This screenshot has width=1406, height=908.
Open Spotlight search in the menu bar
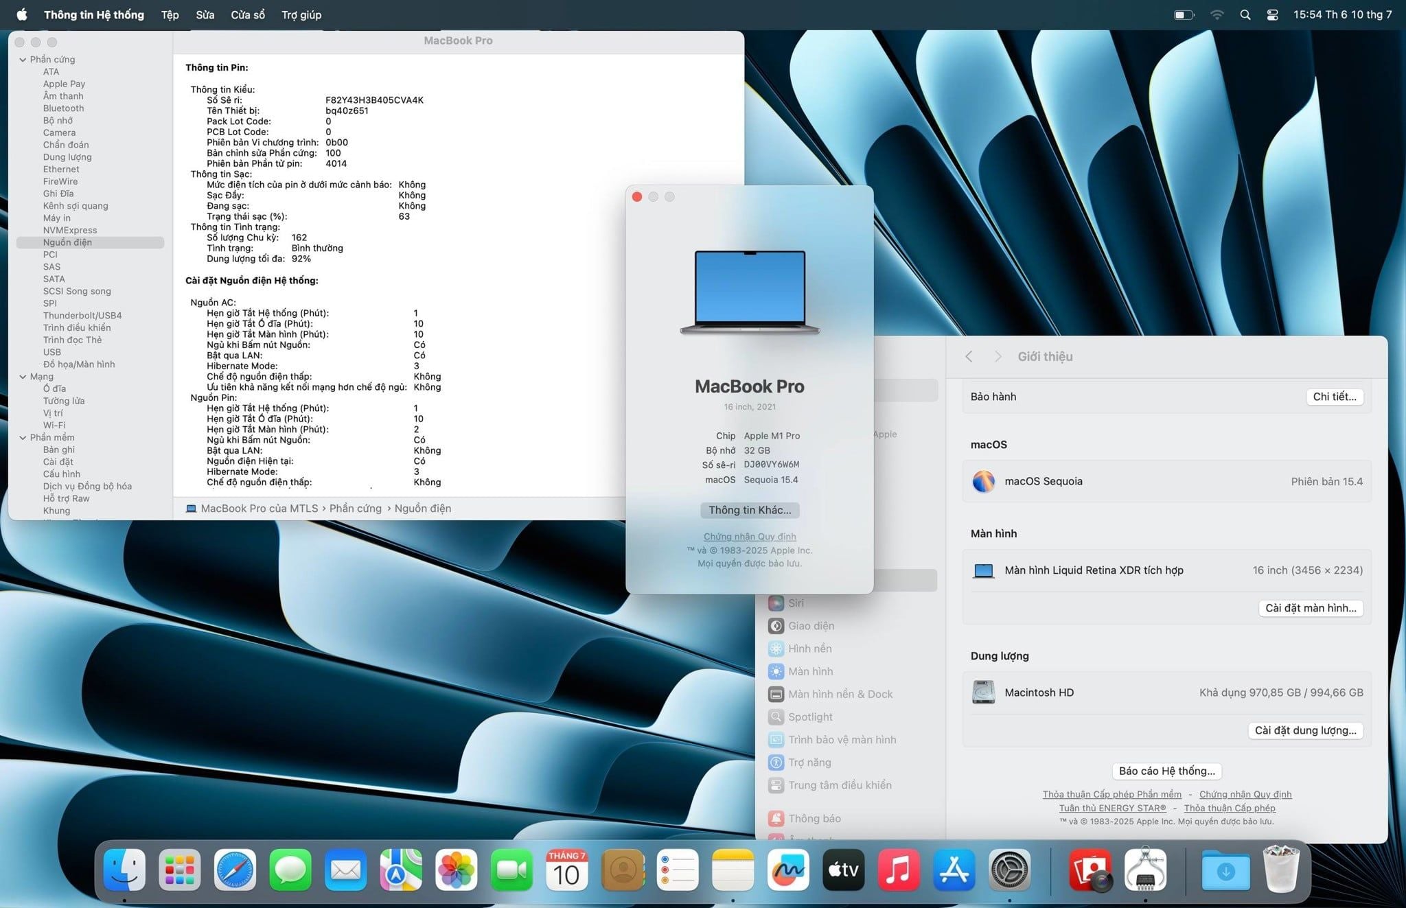point(1245,14)
